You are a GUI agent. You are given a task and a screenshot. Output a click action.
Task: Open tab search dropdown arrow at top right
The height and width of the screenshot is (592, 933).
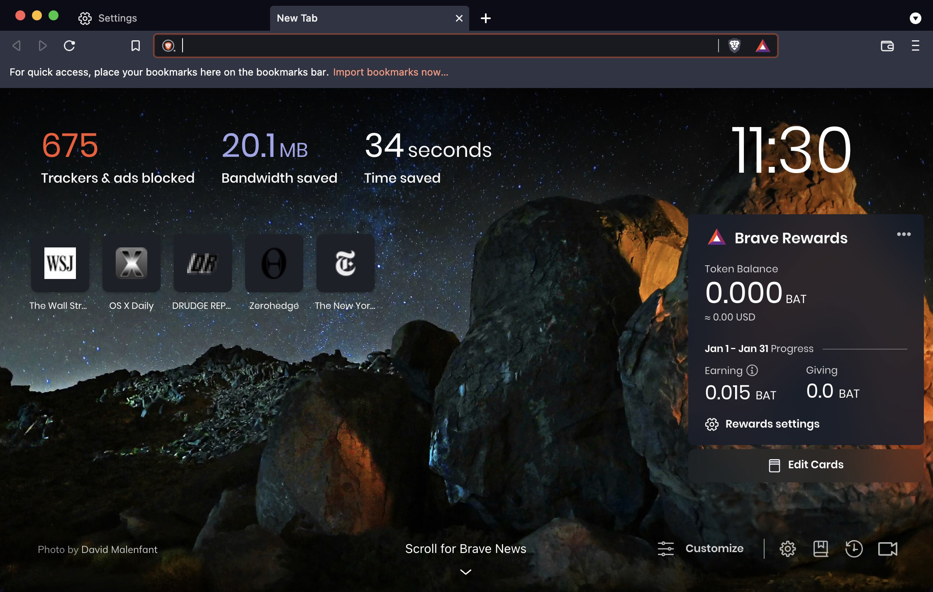[x=915, y=18]
